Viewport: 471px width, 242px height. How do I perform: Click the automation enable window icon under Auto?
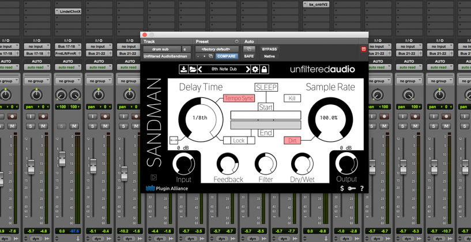click(249, 49)
